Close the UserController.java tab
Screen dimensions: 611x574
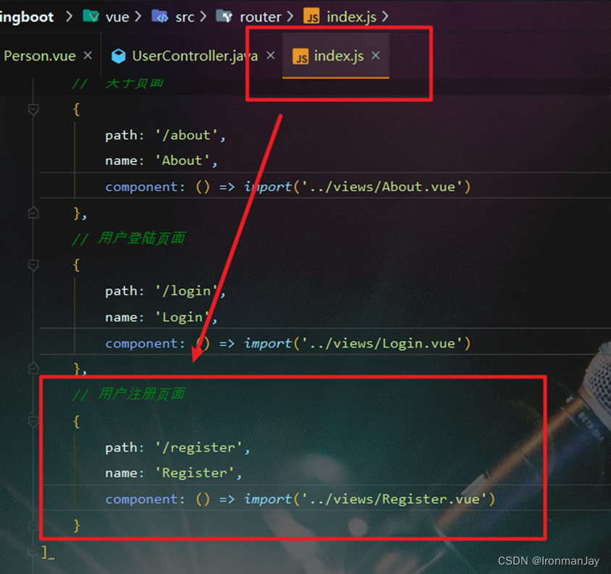[x=271, y=55]
